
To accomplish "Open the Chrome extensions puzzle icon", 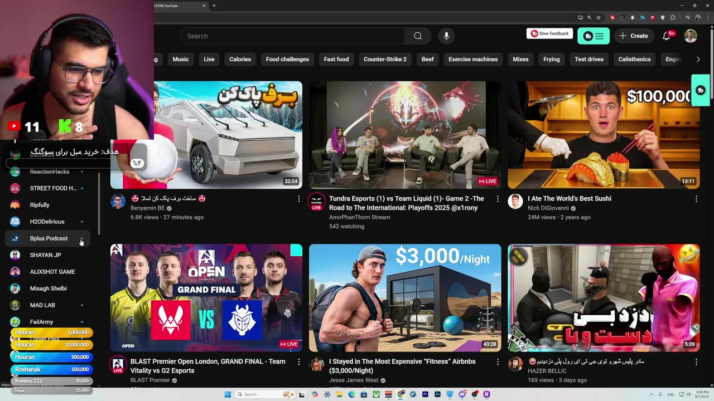I will click(x=673, y=17).
